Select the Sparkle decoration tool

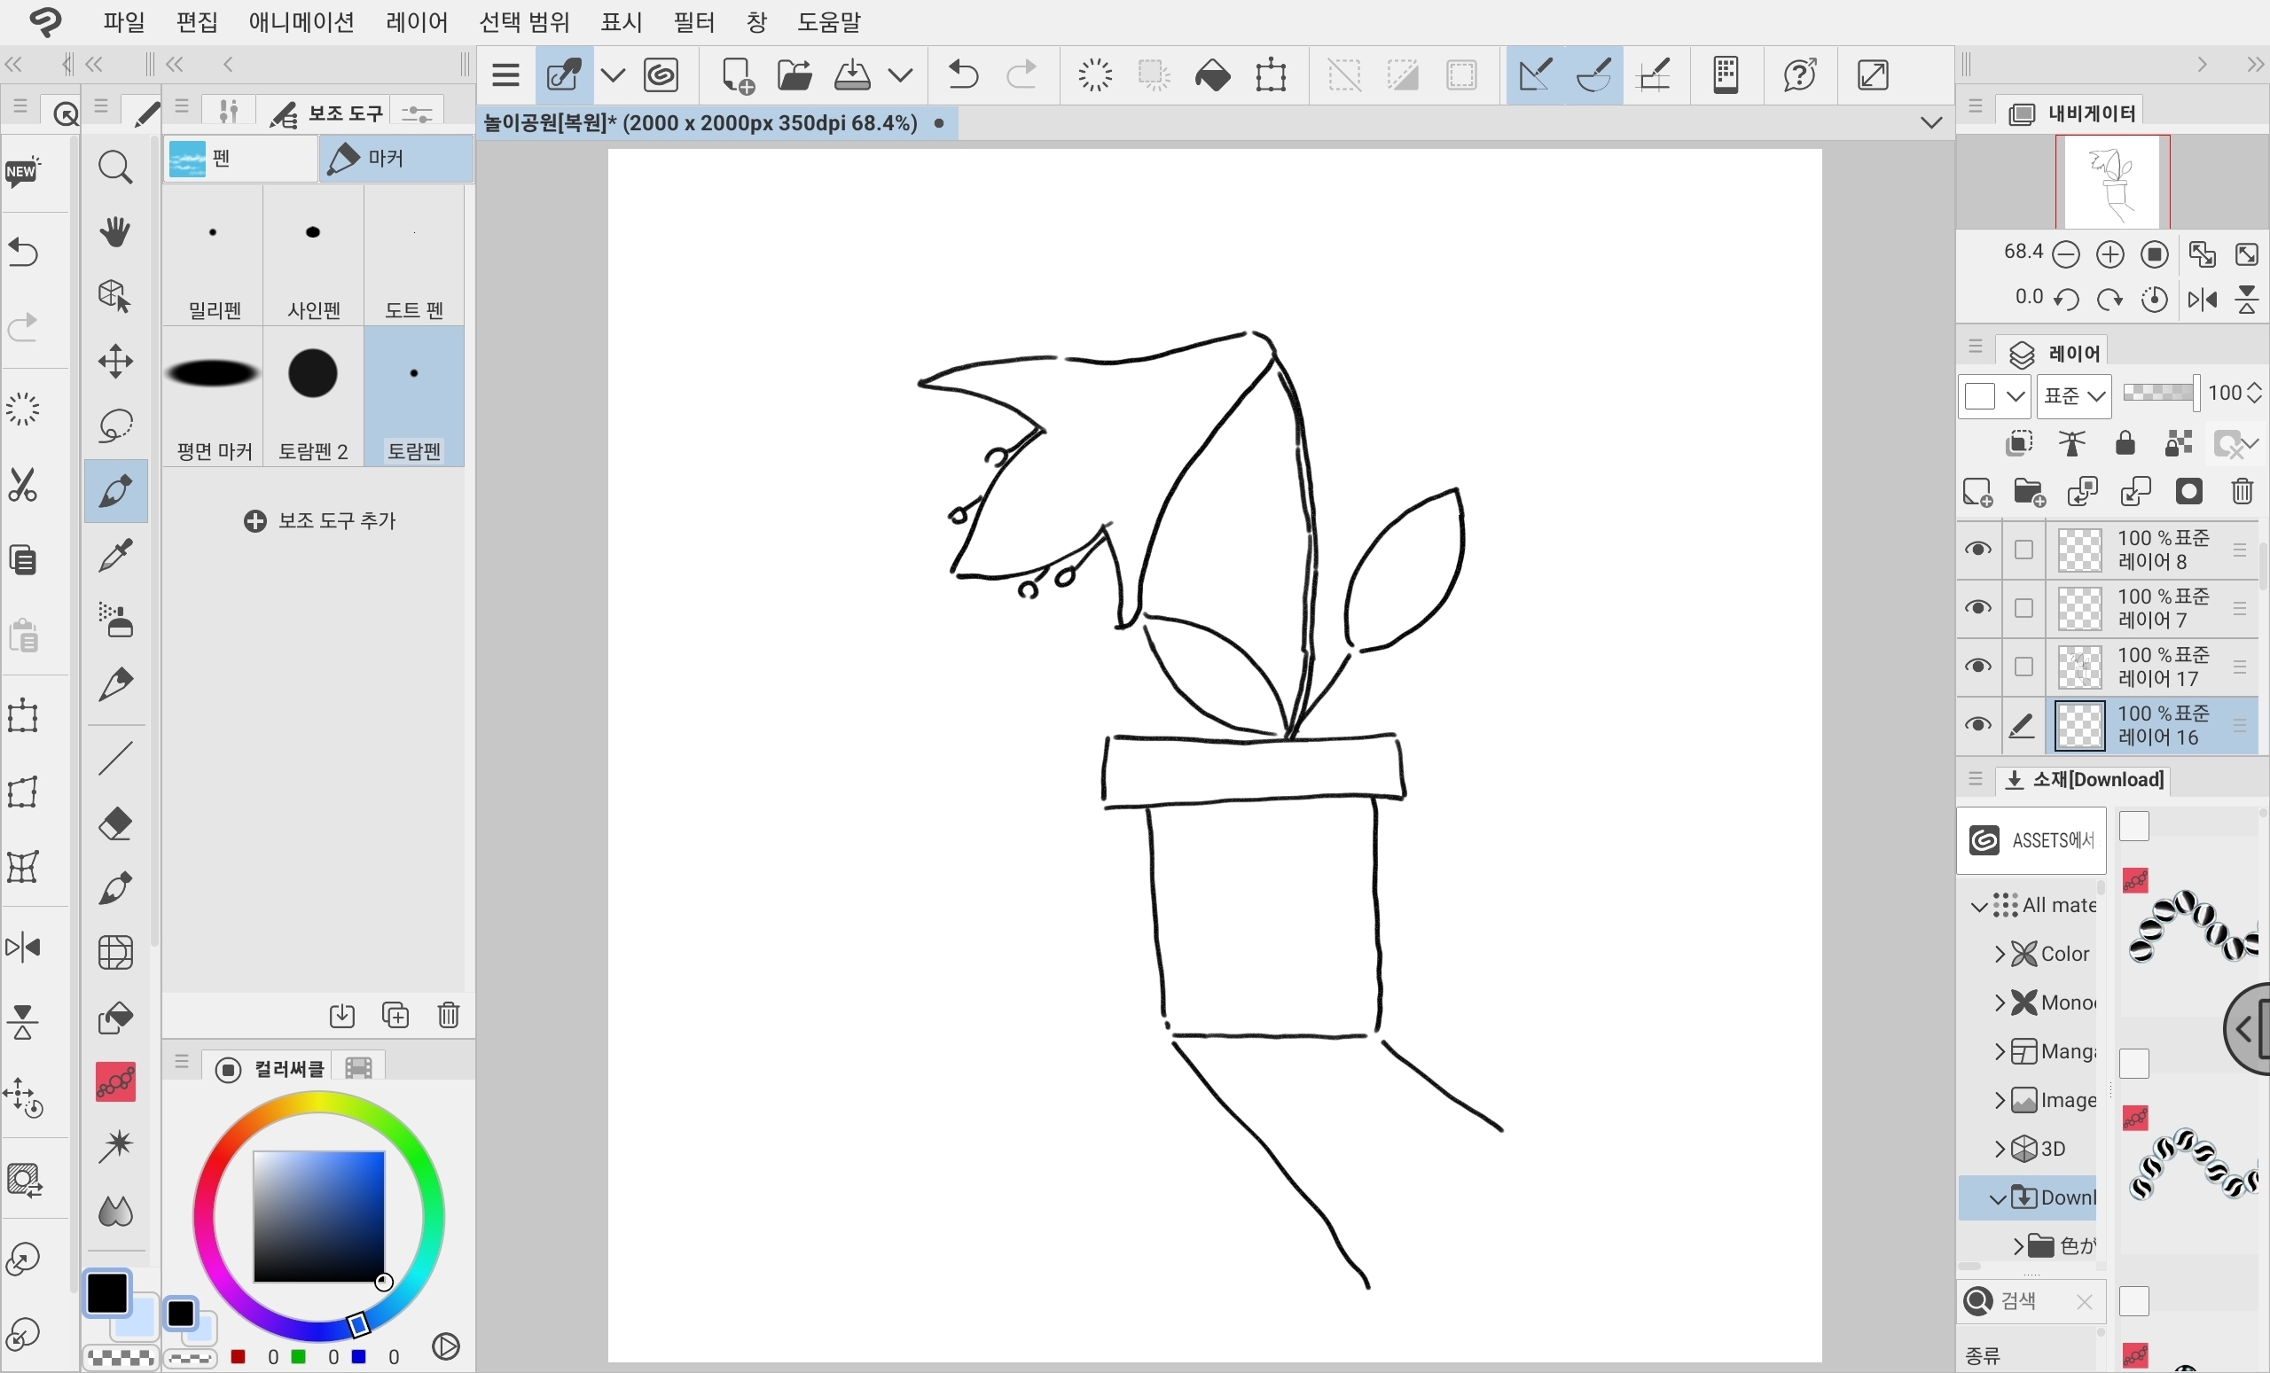pos(115,1146)
